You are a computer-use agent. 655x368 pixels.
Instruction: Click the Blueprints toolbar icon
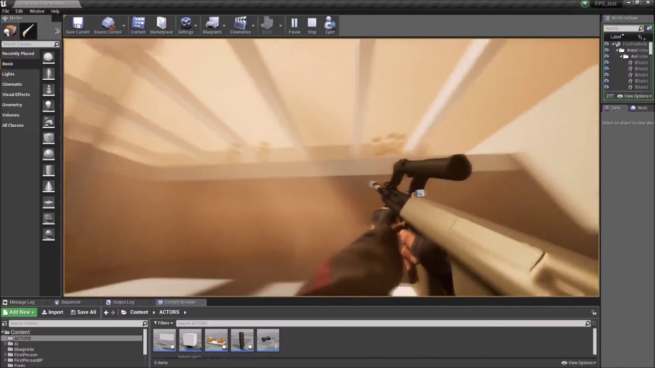(212, 26)
